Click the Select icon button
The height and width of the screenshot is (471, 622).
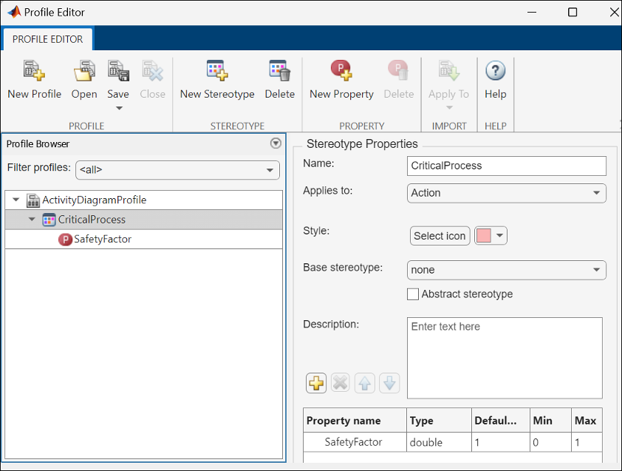click(x=440, y=235)
